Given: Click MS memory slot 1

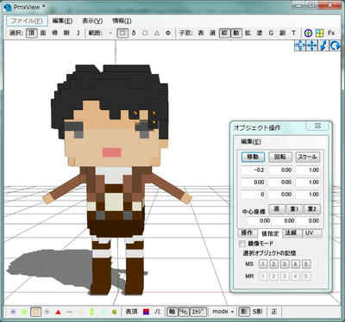Looking at the screenshot, I should pos(263,263).
